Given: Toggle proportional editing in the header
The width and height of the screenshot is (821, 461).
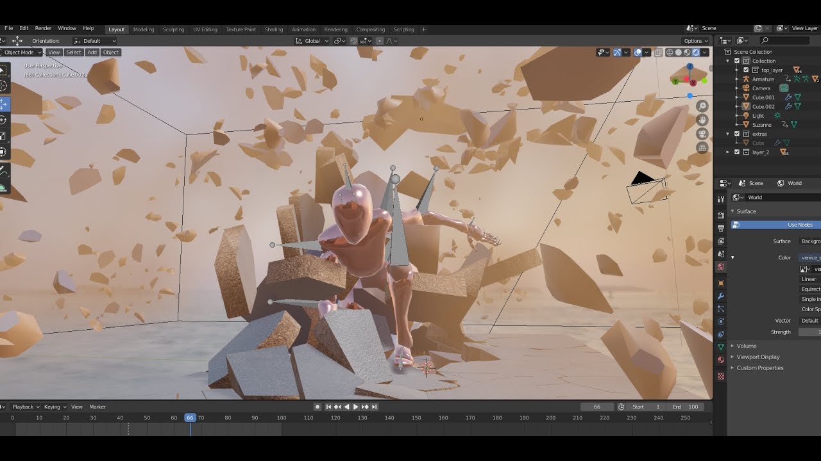Looking at the screenshot, I should [x=379, y=41].
